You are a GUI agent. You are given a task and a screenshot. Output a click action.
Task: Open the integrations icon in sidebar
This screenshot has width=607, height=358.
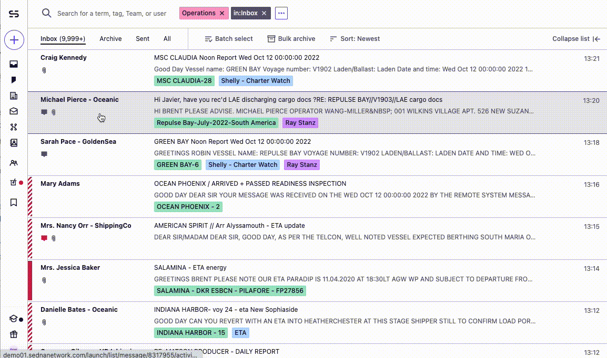pos(14,127)
